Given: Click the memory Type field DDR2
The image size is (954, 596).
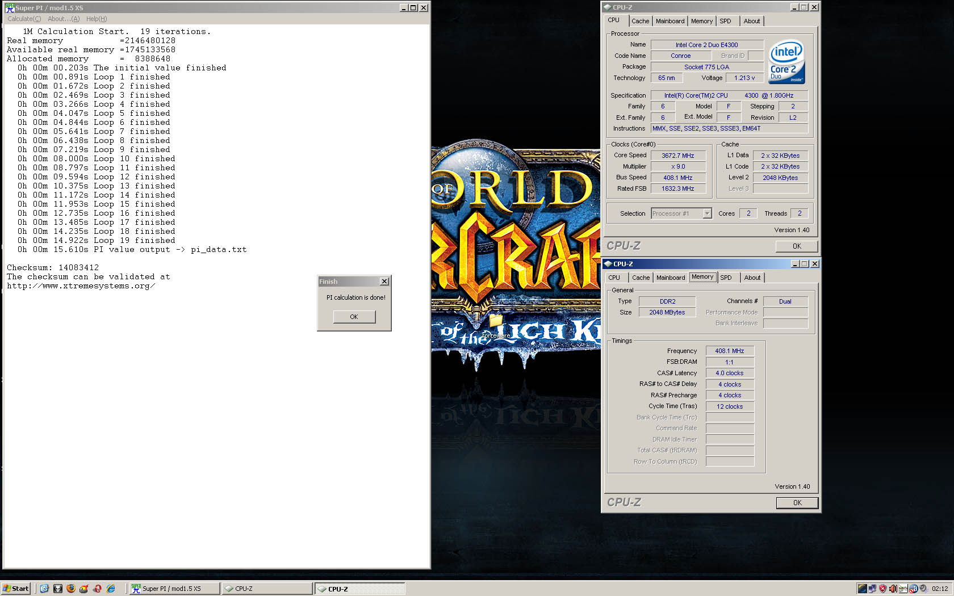Looking at the screenshot, I should click(667, 301).
